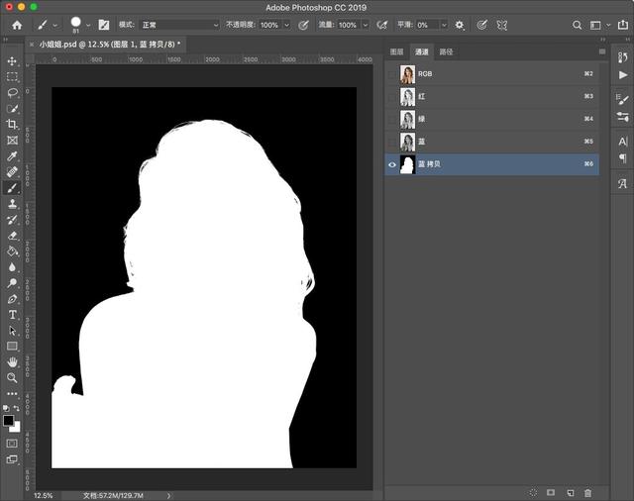Select the Dodge tool
This screenshot has height=501, width=634.
pyautogui.click(x=12, y=283)
